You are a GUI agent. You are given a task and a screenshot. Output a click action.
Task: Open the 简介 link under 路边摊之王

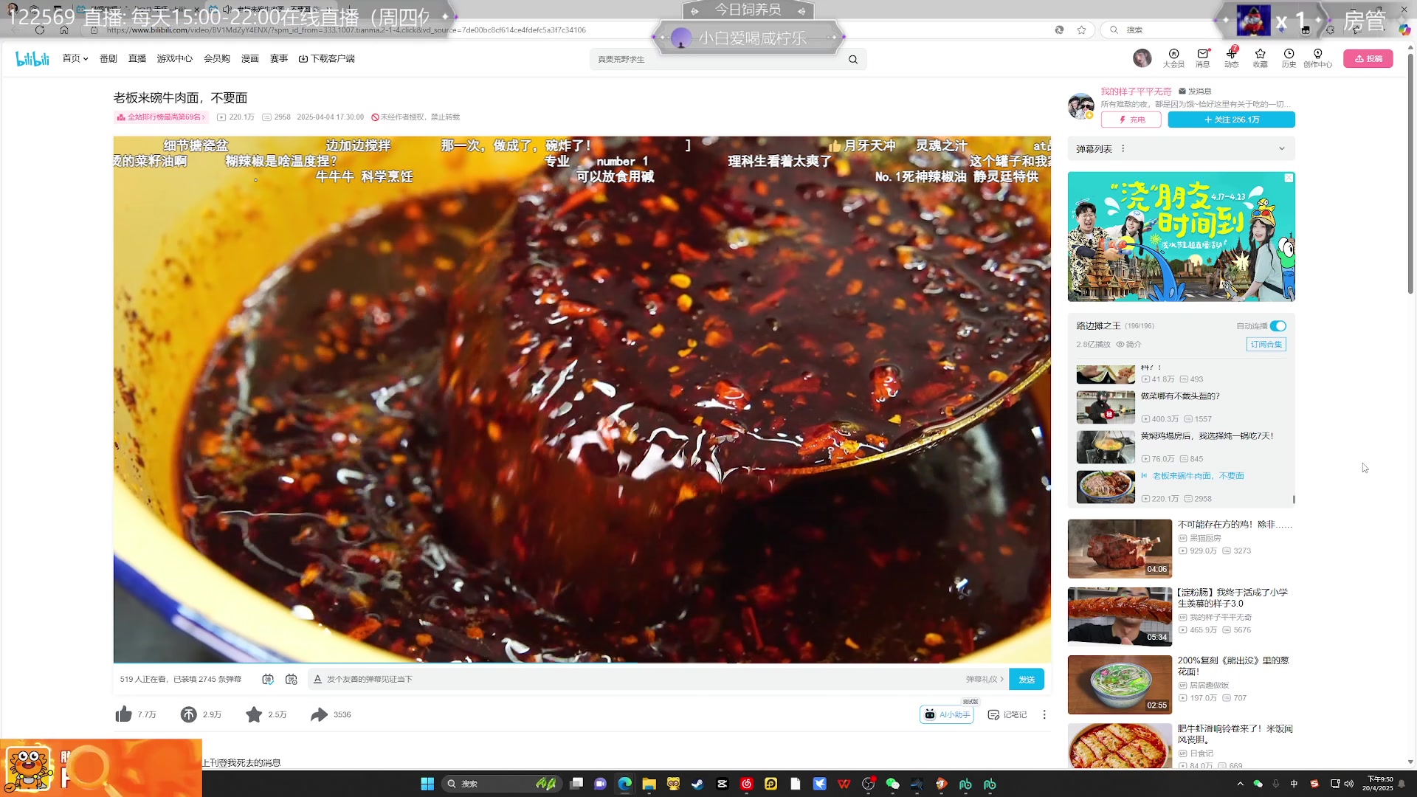click(1128, 345)
